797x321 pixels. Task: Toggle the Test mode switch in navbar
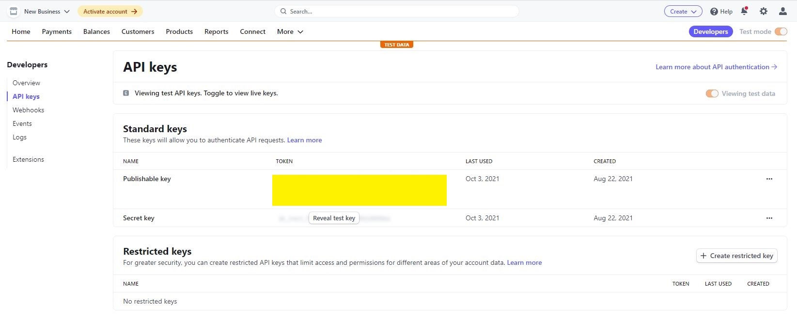[781, 31]
